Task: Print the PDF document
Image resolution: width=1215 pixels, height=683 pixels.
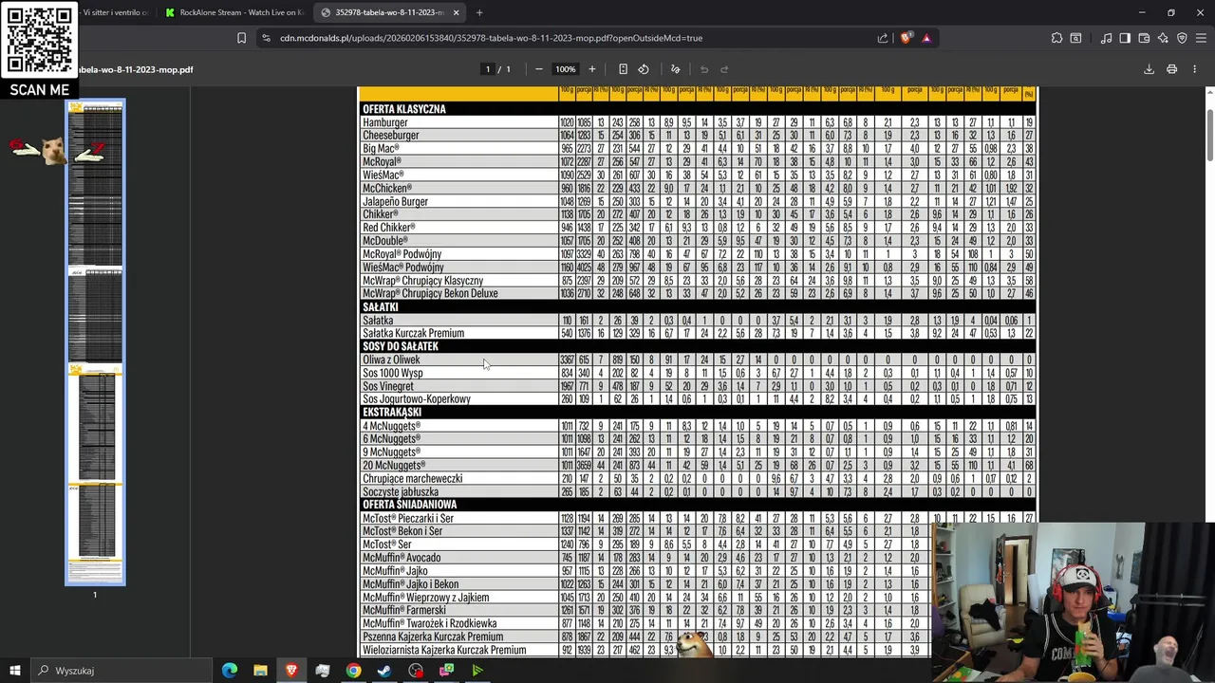Action: 1171,69
